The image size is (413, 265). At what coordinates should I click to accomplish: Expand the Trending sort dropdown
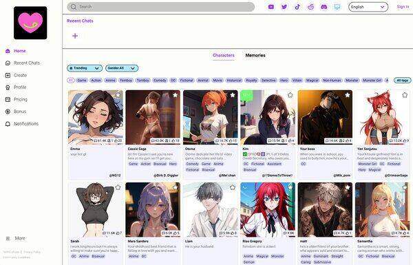coord(85,68)
